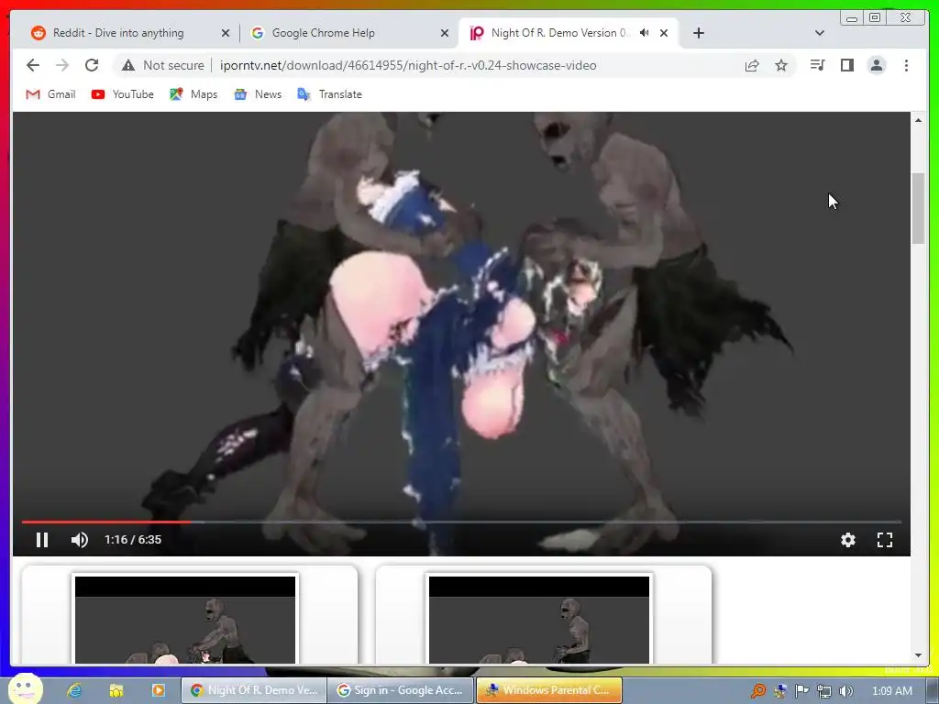This screenshot has height=704, width=939.
Task: Open the Maps bookmark
Action: click(193, 94)
